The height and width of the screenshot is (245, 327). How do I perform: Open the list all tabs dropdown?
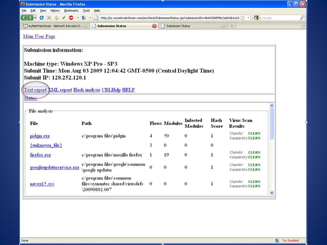(304, 26)
